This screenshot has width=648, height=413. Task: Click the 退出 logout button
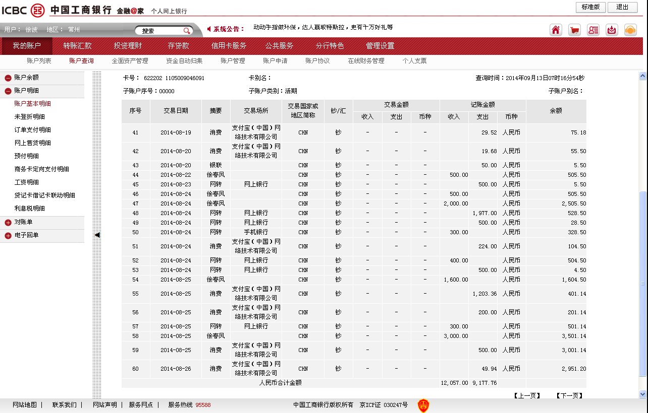[622, 7]
